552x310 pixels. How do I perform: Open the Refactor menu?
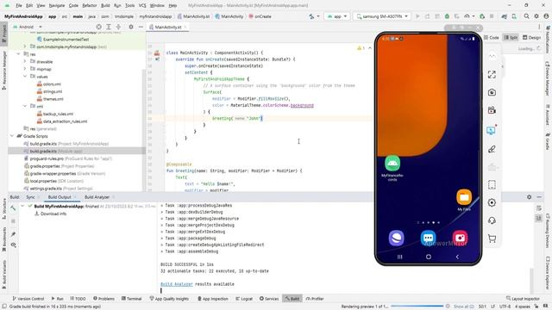pos(90,6)
